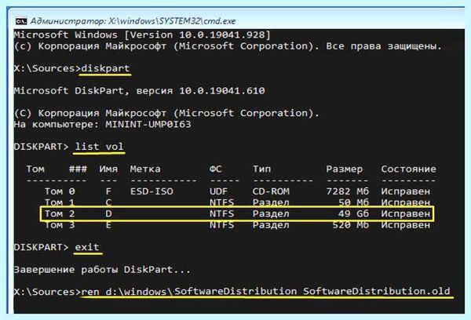Click drive letter 'D' in Том 2 row
Screen dimensions: 471x320
(108, 214)
